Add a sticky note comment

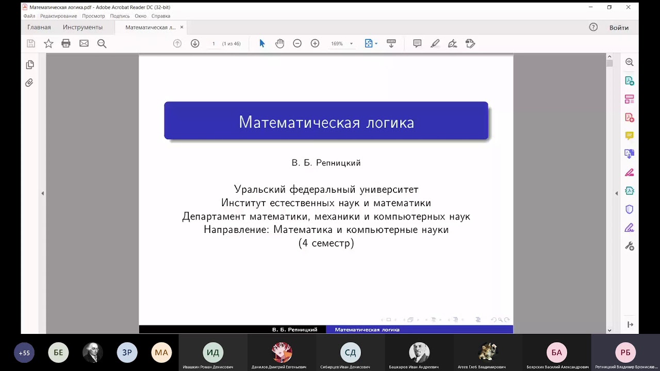pos(418,44)
